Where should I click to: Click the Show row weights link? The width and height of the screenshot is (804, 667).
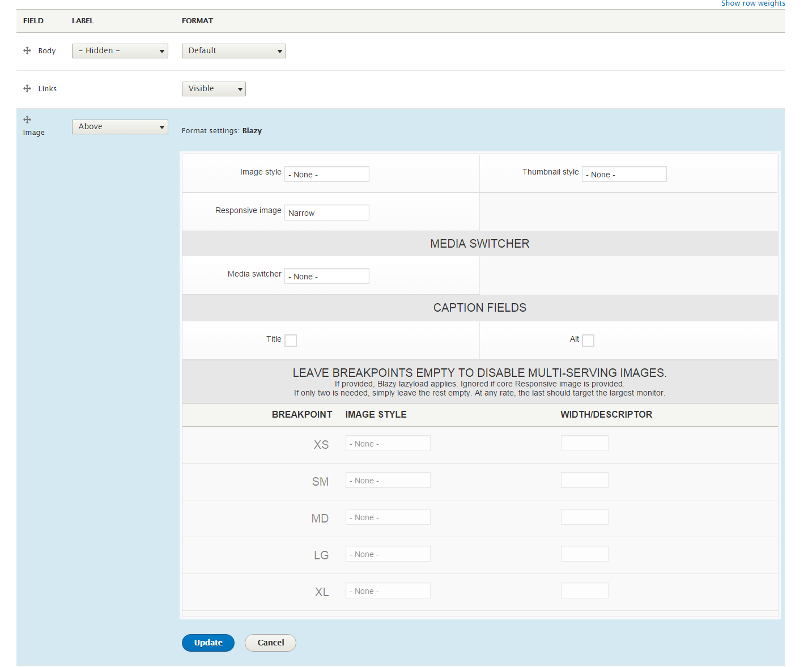[x=753, y=3]
